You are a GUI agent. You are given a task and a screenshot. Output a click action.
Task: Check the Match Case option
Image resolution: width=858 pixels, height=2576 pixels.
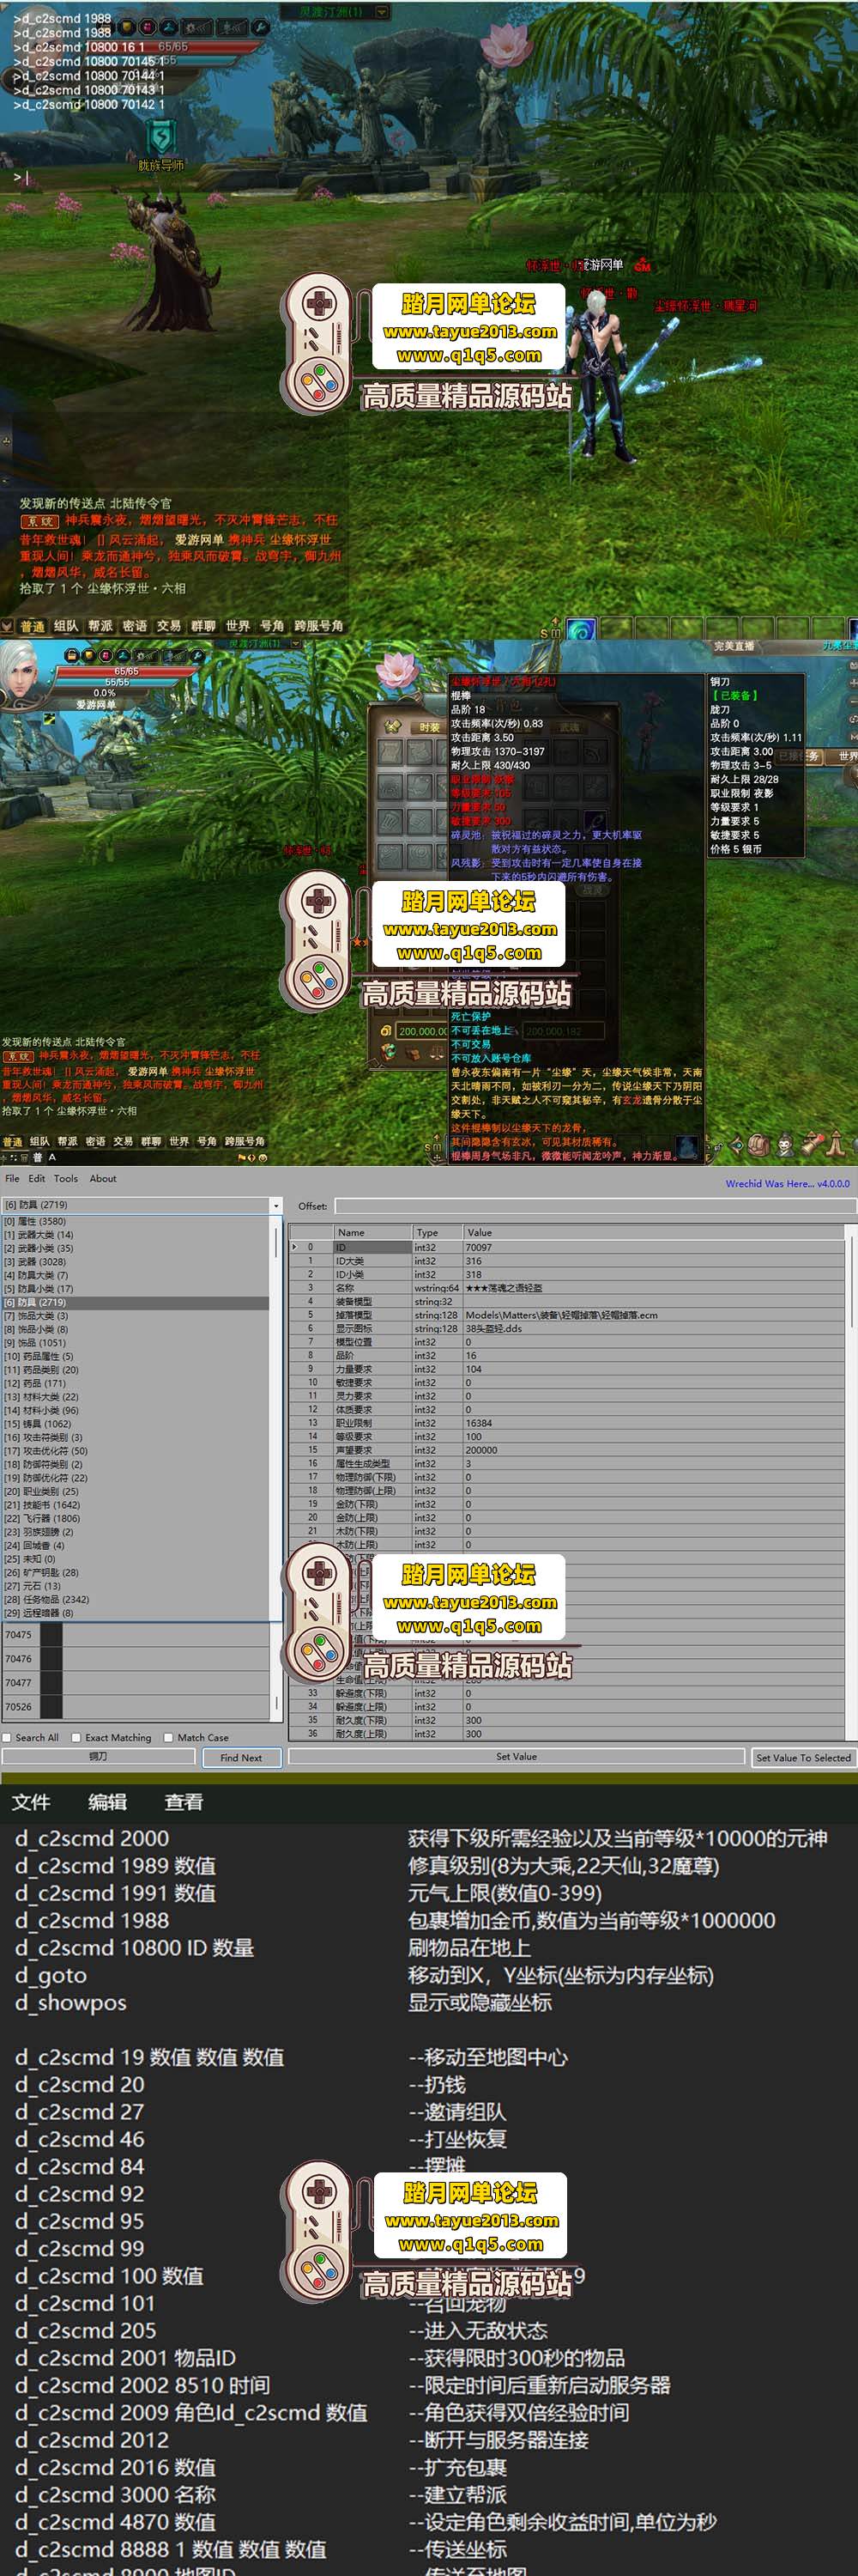[x=169, y=1738]
